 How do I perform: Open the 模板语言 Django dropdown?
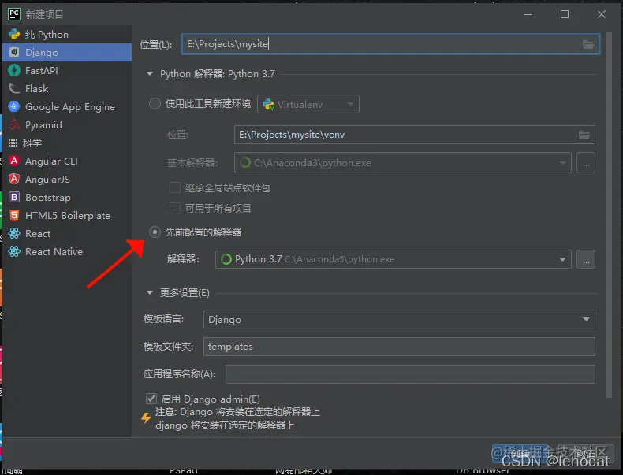(399, 320)
